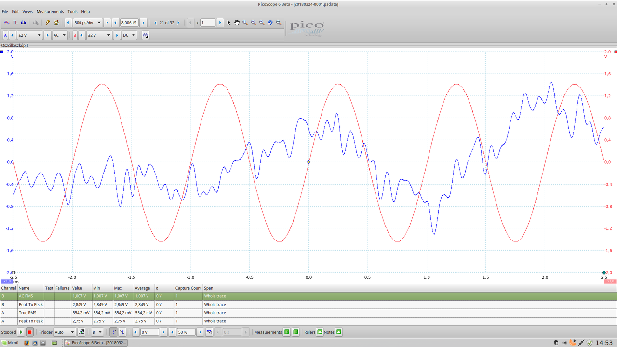Viewport: 617px width, 347px height.
Task: Click Zoom to full view icon
Action: point(279,23)
